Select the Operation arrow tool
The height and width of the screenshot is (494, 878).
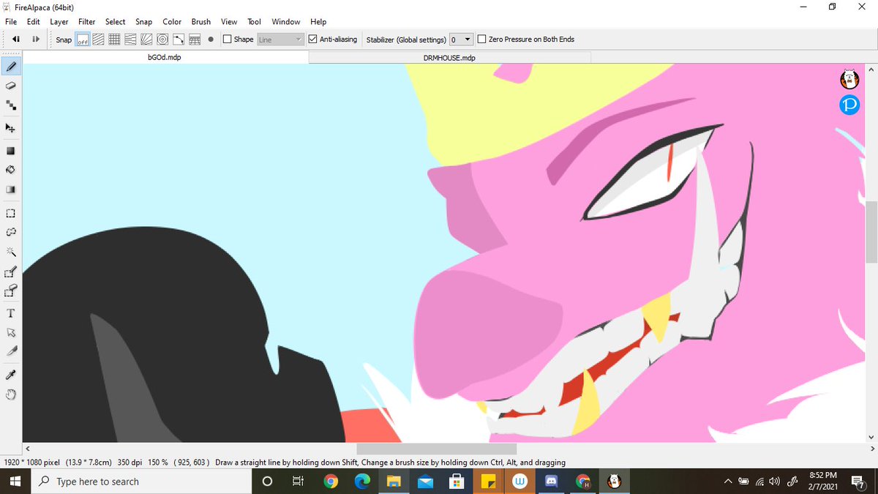pyautogui.click(x=11, y=333)
